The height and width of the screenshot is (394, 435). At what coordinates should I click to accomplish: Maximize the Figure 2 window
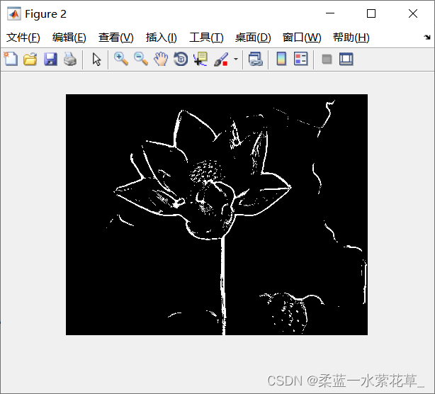[371, 13]
